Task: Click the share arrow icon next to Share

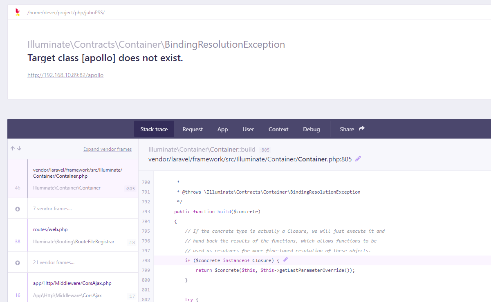Action: [x=361, y=129]
